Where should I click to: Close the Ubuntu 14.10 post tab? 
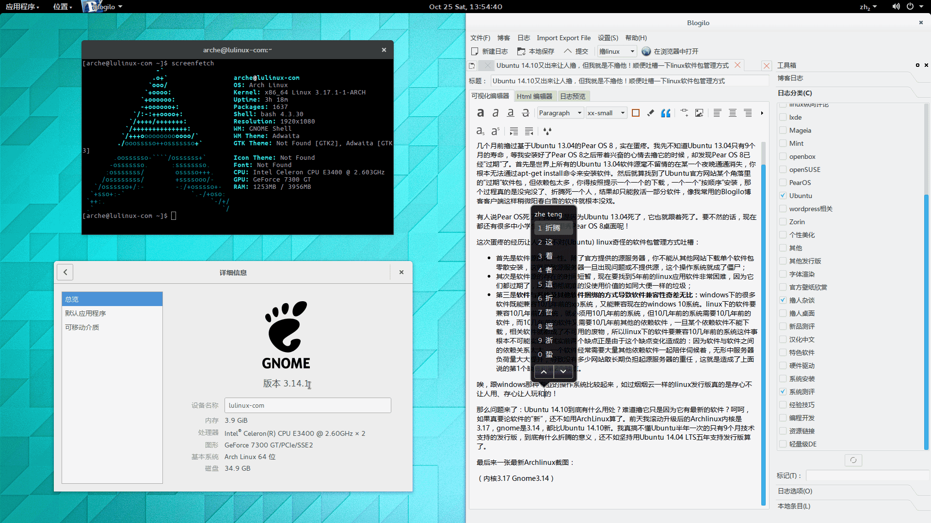[x=738, y=65]
